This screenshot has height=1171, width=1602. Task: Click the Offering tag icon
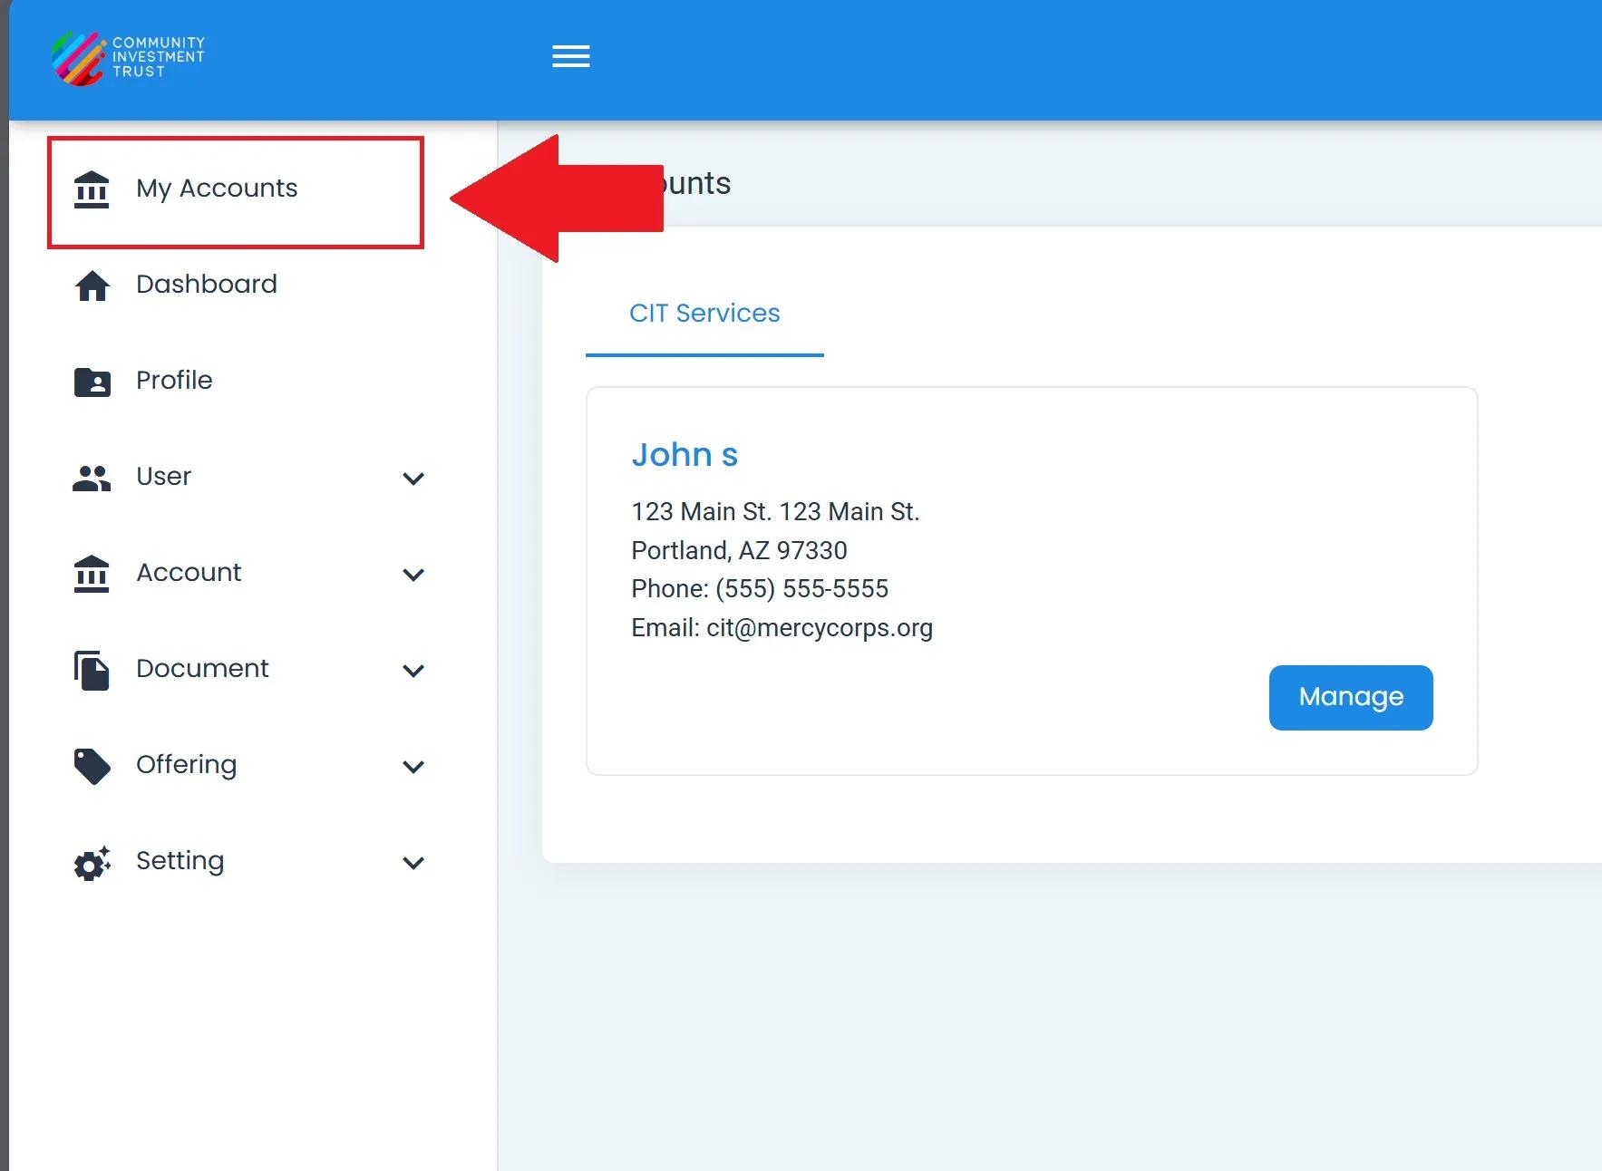92,766
